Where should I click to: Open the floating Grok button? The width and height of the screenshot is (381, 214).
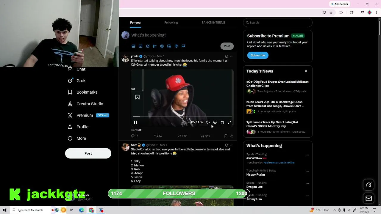[368, 185]
